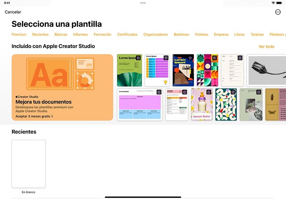Select the grayscale flower photo template
The width and height of the screenshot is (286, 199).
click(266, 70)
